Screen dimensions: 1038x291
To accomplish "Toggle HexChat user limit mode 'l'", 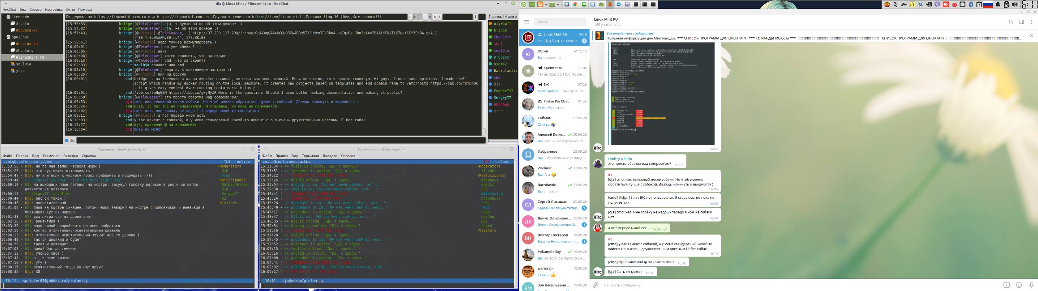I will pos(476,17).
